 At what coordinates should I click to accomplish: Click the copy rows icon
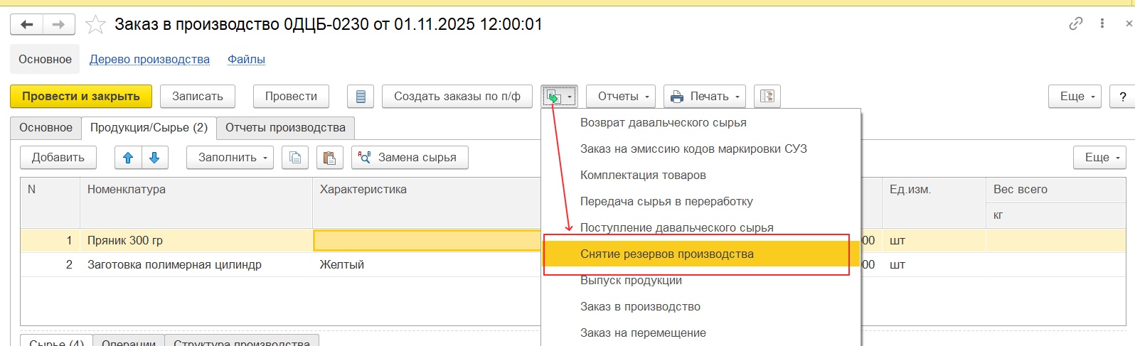click(295, 158)
